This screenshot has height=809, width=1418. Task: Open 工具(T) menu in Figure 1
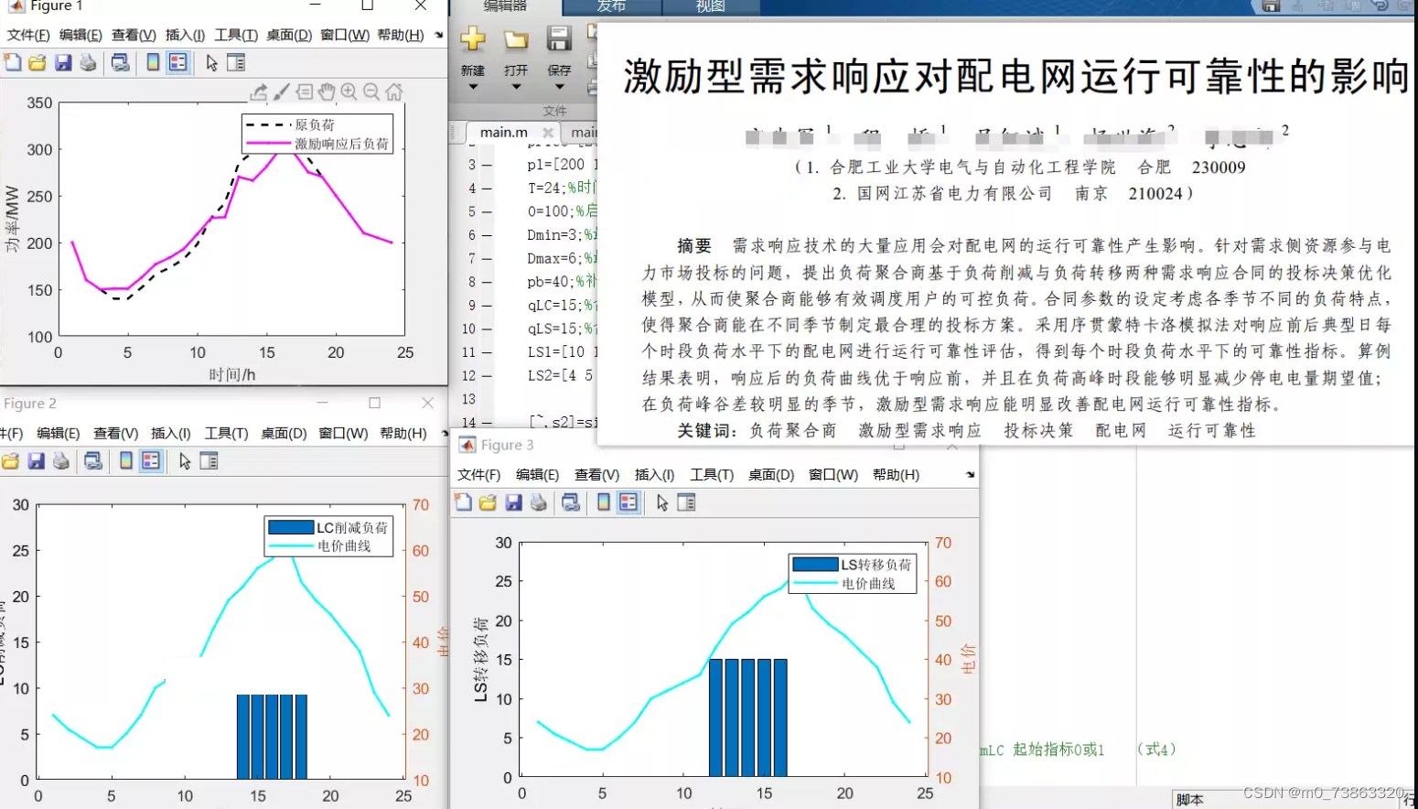pos(236,35)
